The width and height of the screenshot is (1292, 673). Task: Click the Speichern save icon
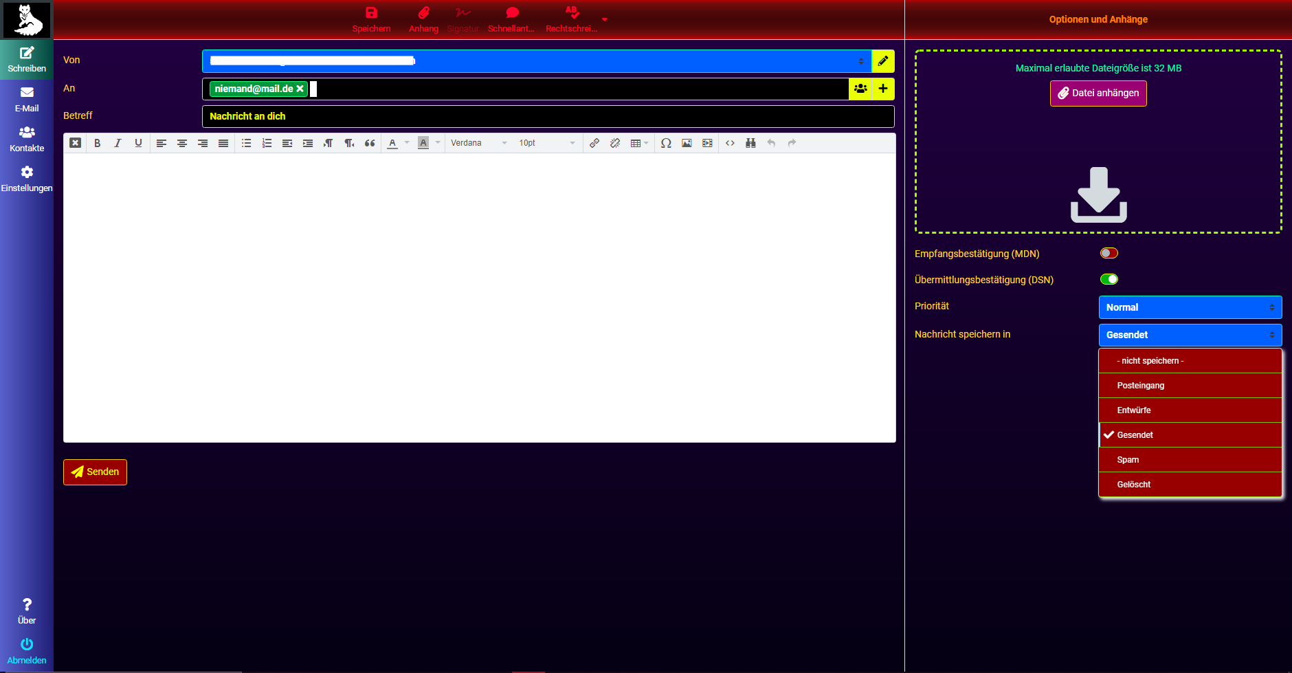(x=371, y=13)
